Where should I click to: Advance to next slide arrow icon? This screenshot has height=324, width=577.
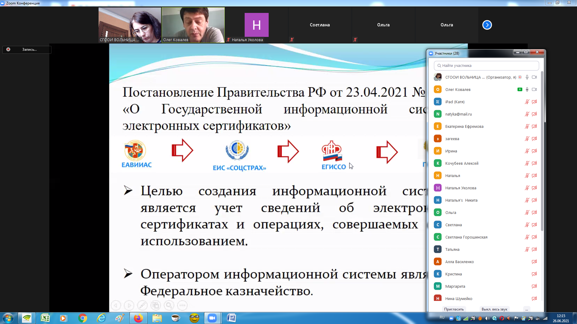(x=129, y=305)
